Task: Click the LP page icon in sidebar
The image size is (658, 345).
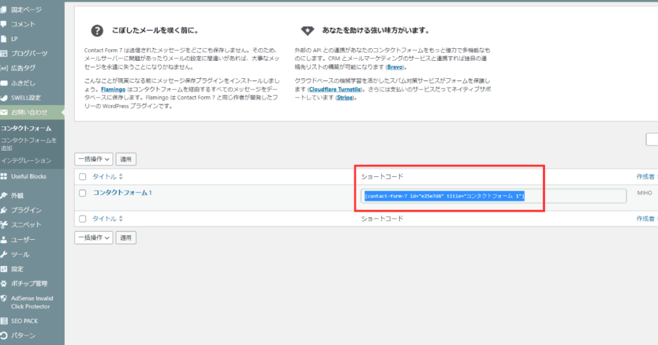Action: pyautogui.click(x=3, y=39)
